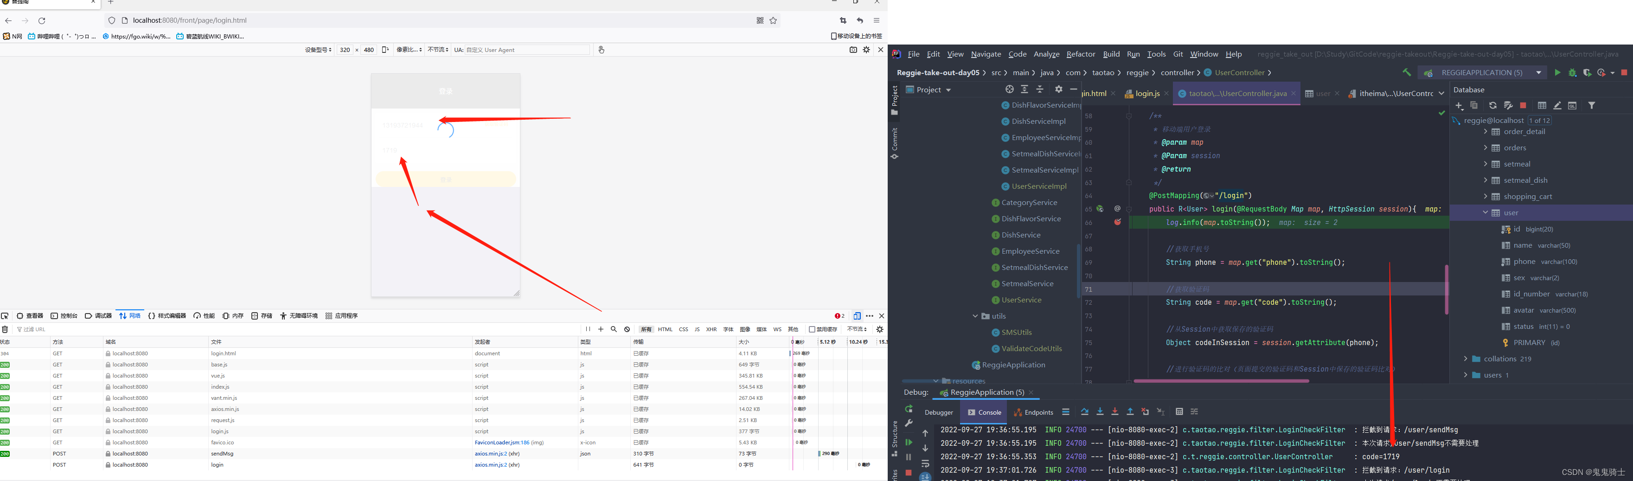Click the Rerun ReggieApplication icon

coord(909,409)
